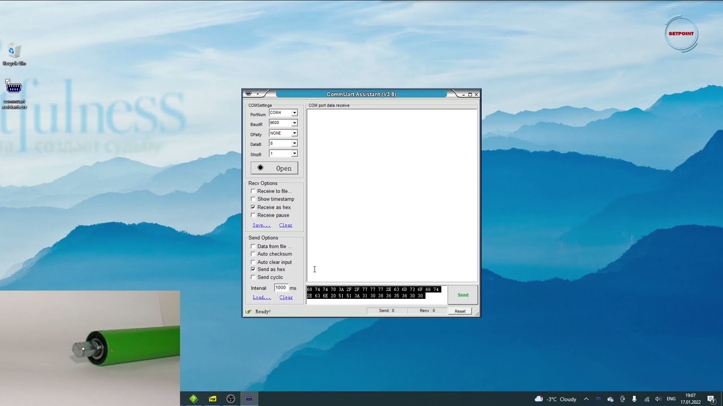The image size is (723, 406).
Task: Click the Save... link under Recv Options
Action: click(262, 225)
